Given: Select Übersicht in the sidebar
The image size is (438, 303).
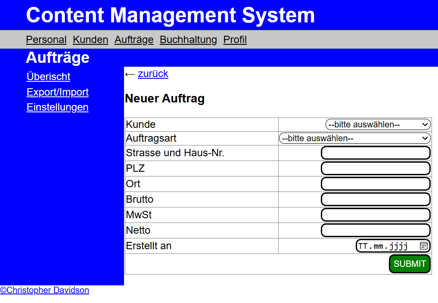Looking at the screenshot, I should [x=48, y=77].
